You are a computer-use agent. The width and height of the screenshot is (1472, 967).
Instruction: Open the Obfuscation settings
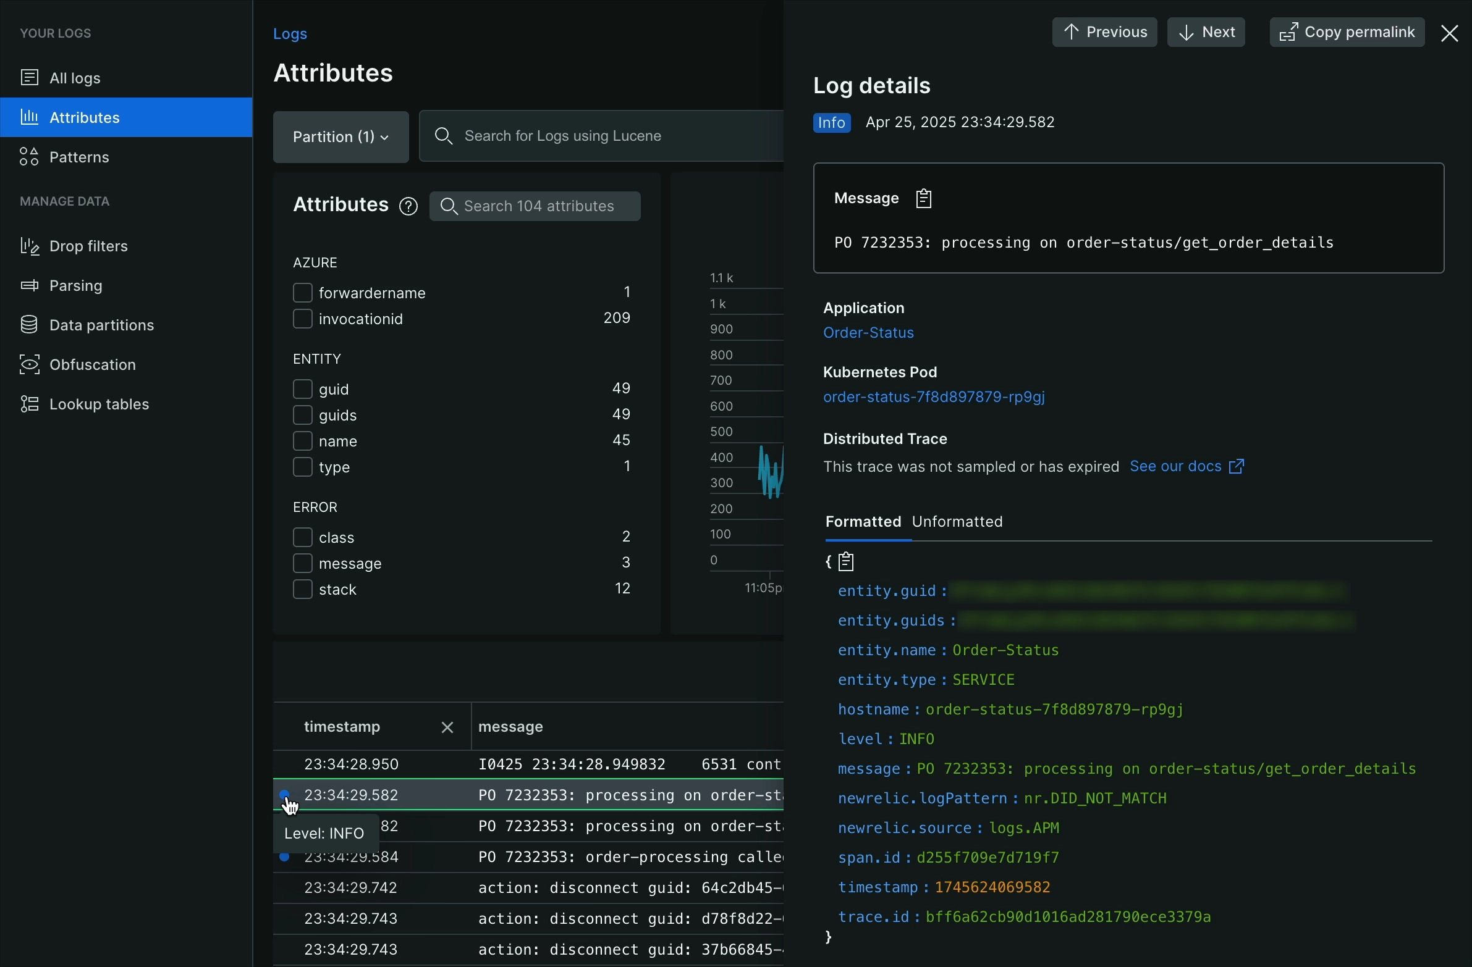[92, 365]
